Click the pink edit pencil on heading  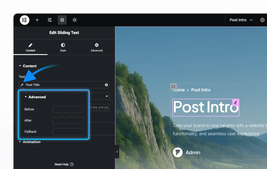(236, 103)
